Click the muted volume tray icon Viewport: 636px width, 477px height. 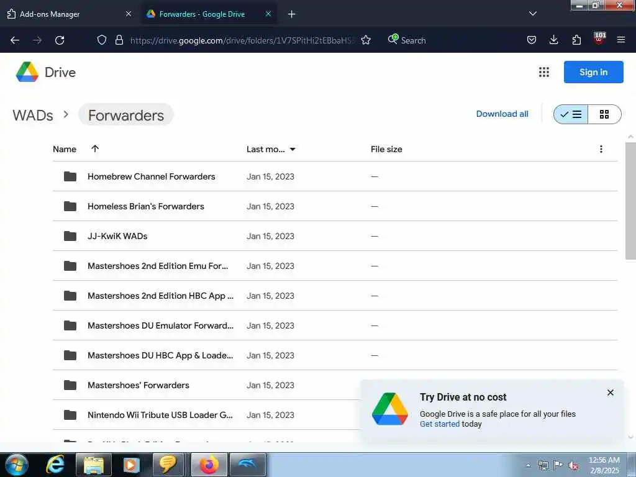pyautogui.click(x=573, y=466)
